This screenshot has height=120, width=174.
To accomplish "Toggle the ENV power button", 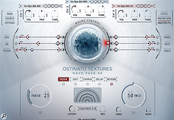I will 17,37.
